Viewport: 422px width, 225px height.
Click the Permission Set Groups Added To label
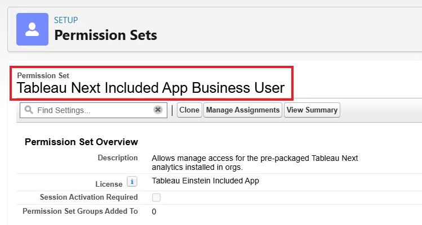pyautogui.click(x=80, y=211)
